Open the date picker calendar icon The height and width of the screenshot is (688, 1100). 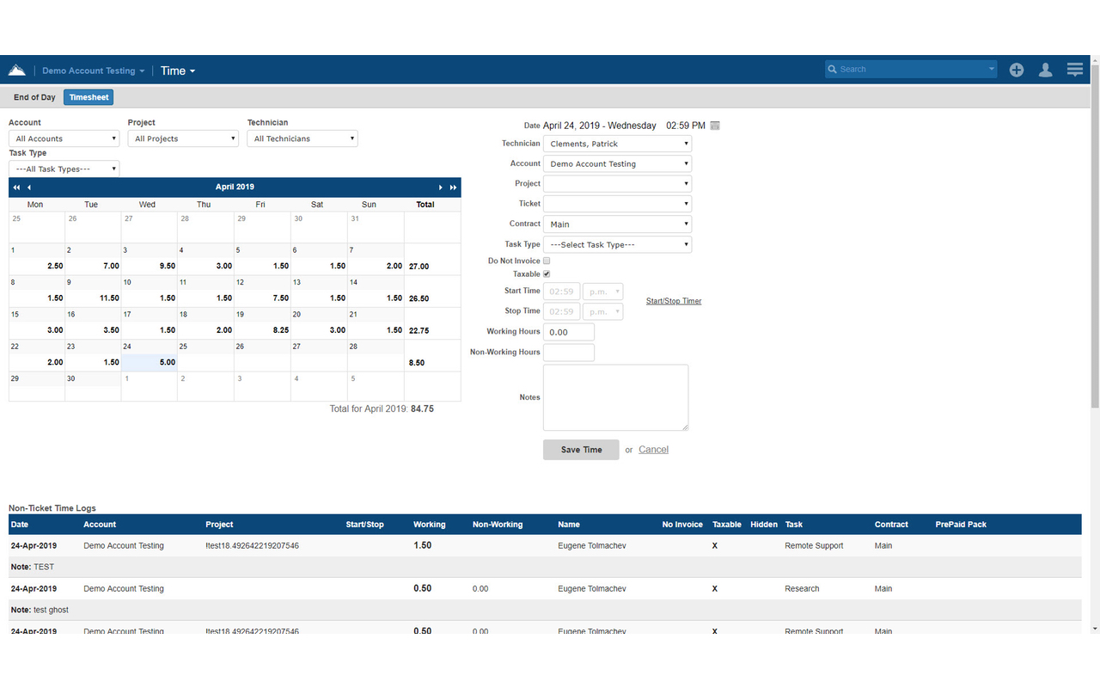pos(714,125)
